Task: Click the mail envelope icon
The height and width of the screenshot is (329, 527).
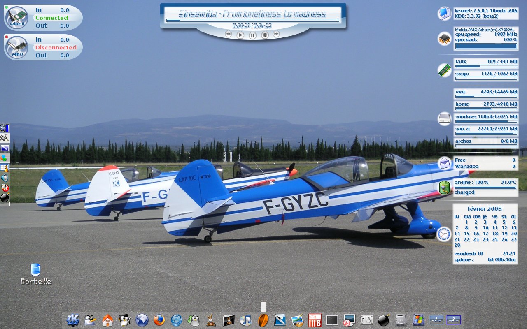Action: [x=444, y=163]
